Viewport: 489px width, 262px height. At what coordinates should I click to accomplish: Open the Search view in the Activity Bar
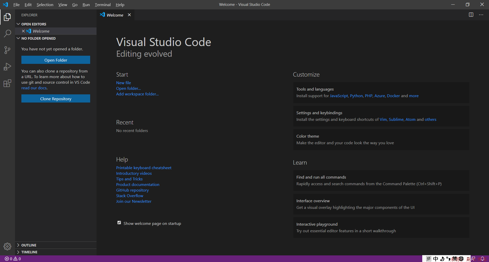7,33
